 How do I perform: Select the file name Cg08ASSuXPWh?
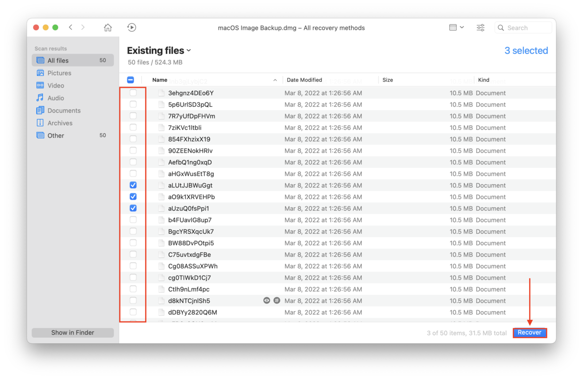click(x=193, y=266)
